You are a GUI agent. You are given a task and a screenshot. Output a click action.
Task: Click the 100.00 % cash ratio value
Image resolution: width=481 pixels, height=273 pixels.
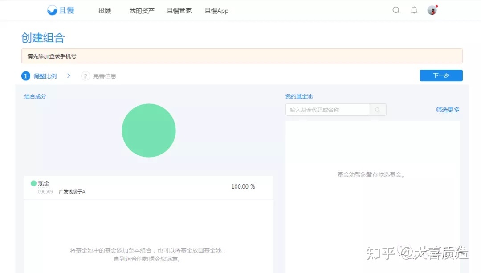coord(243,186)
